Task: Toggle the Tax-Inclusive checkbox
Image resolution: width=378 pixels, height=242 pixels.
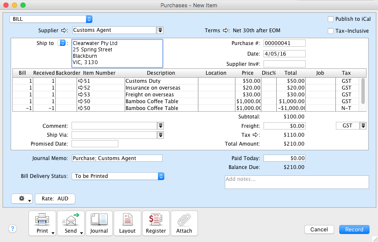Action: (x=331, y=31)
